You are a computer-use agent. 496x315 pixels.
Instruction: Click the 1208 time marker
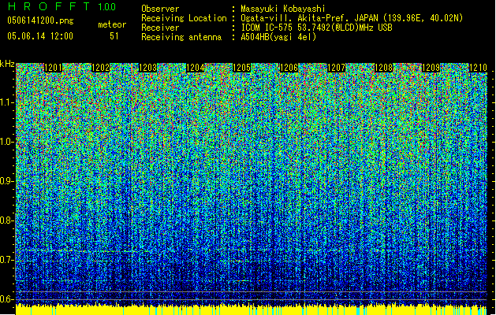click(x=383, y=68)
